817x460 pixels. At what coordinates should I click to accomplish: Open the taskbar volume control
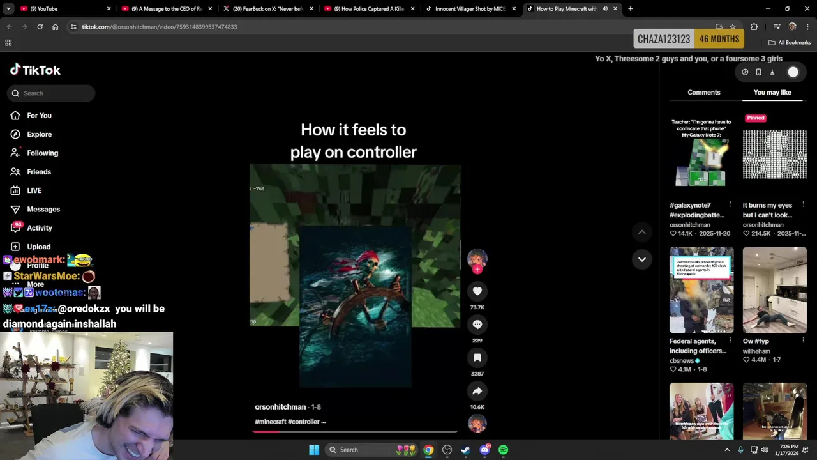tap(764, 450)
